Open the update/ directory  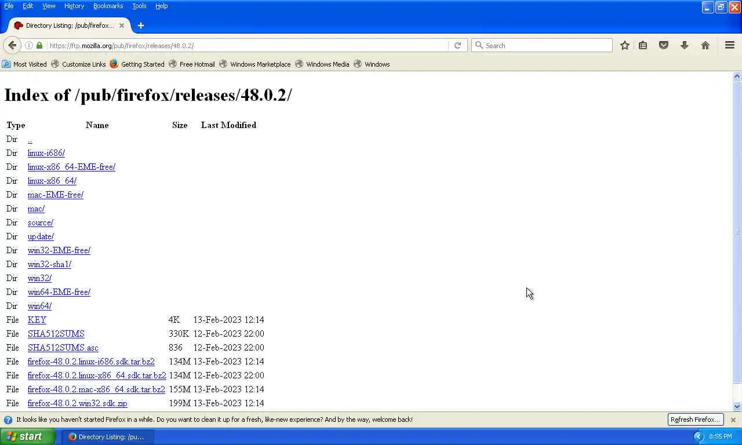41,236
